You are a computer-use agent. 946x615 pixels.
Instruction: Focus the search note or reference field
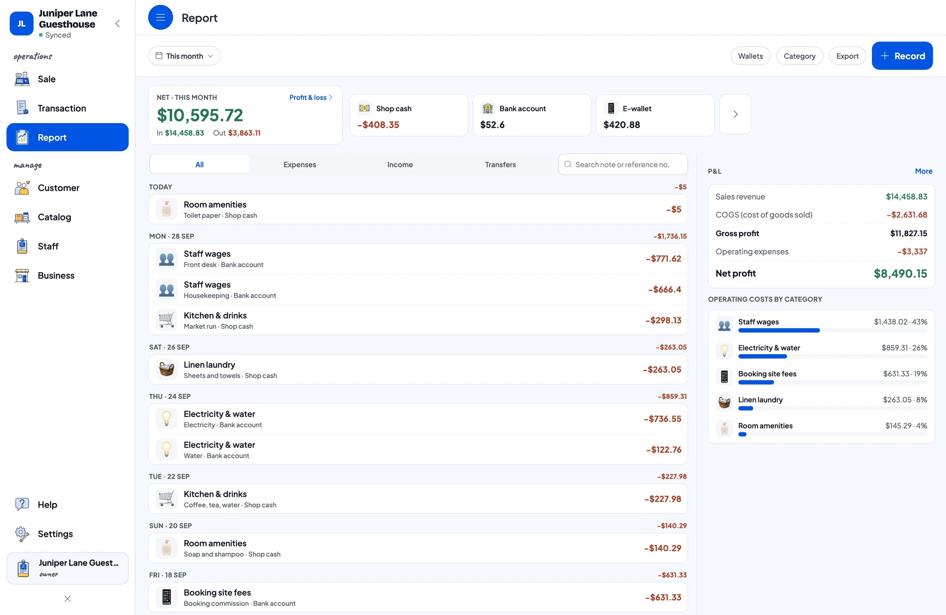pyautogui.click(x=622, y=164)
